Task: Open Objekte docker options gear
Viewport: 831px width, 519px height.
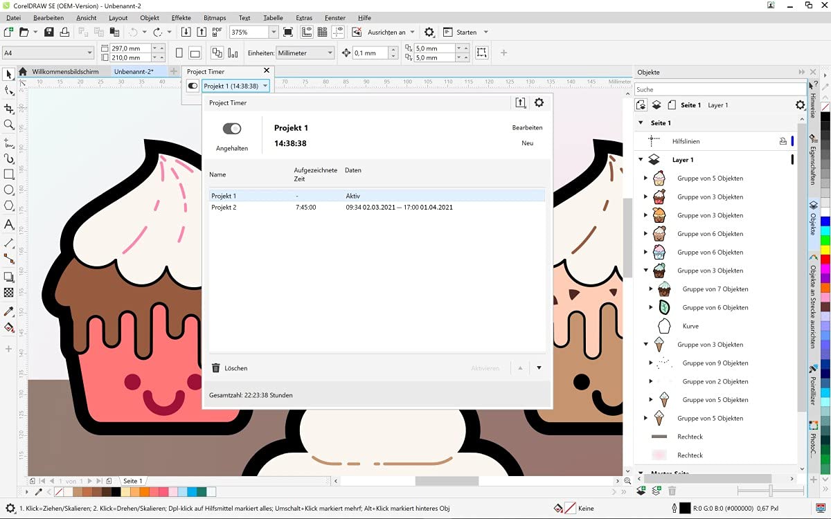Action: [800, 105]
